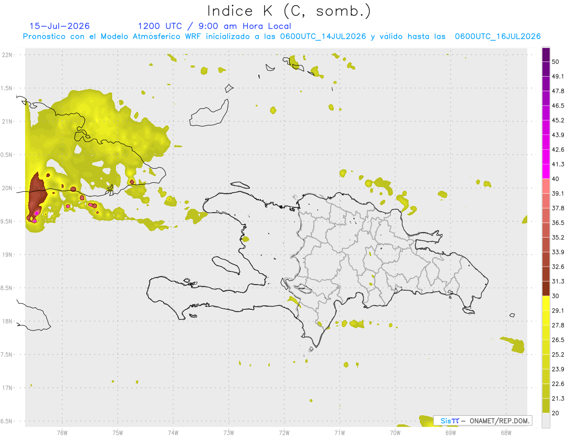
Task: Pick the dark purple swatch topping the colorbar
Action: click(x=546, y=54)
